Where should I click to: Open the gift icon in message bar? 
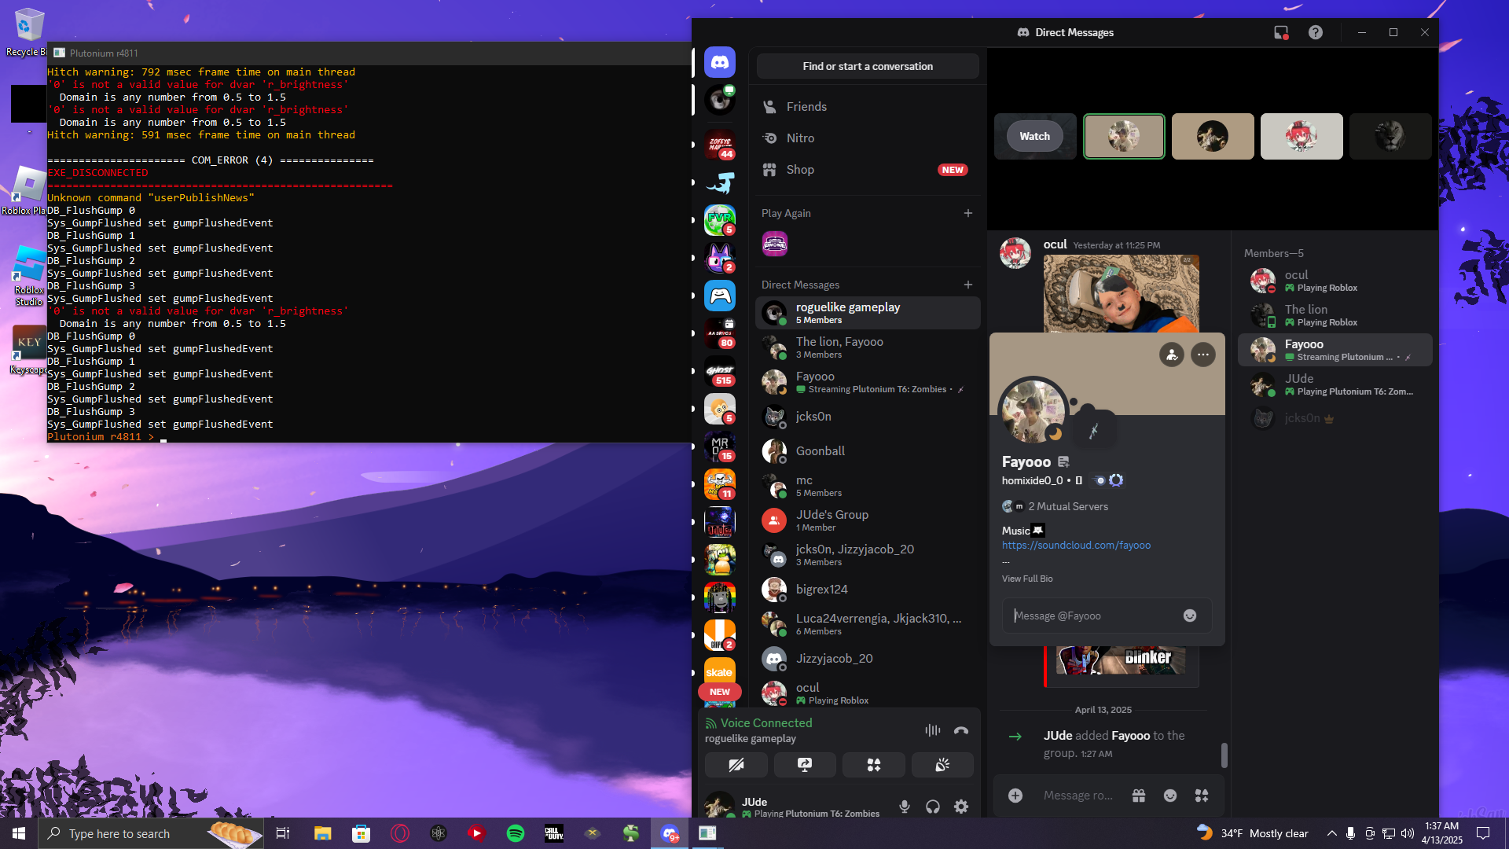(x=1139, y=796)
